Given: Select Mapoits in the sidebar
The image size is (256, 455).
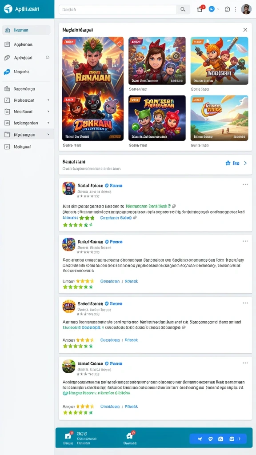Looking at the screenshot, I should [21, 72].
